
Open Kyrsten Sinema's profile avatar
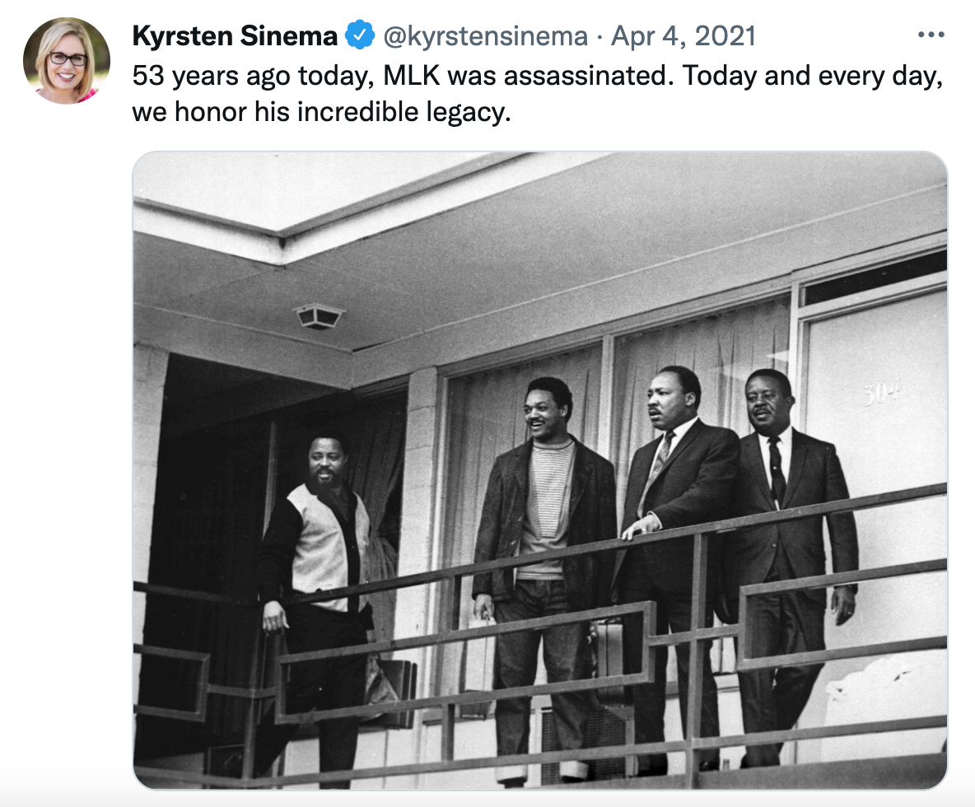(x=67, y=60)
